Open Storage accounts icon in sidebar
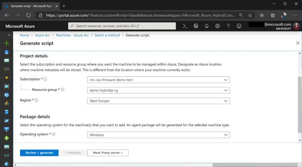This screenshot has height=167, width=302. (x=7, y=147)
